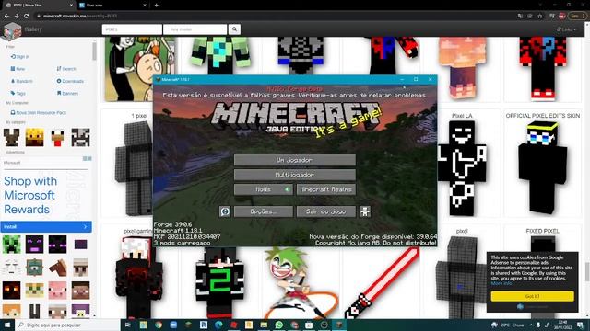590x331 pixels.
Task: Open the Gallery menu item
Action: 33,29
